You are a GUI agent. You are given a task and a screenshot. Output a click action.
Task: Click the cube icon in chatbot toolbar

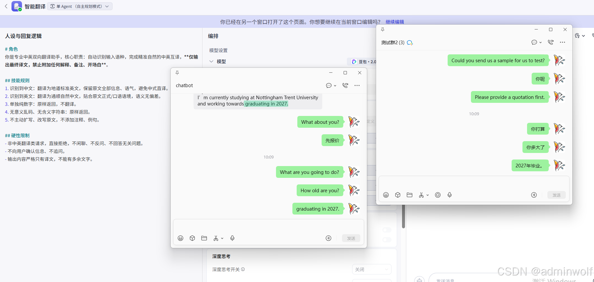coord(192,238)
